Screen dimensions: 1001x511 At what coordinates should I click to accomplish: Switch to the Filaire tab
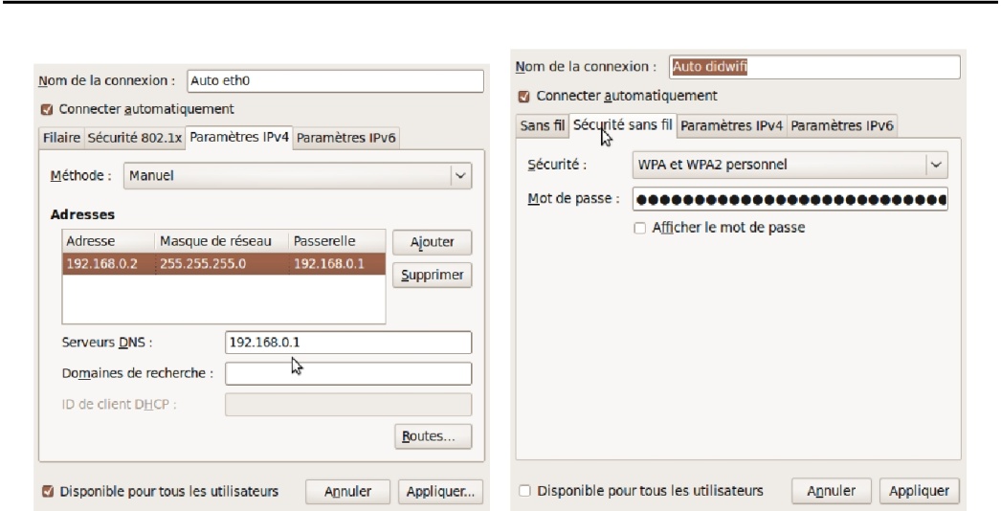click(x=62, y=138)
